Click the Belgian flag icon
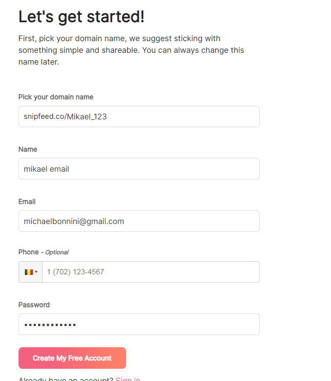The width and height of the screenshot is (331, 381). pyautogui.click(x=29, y=272)
